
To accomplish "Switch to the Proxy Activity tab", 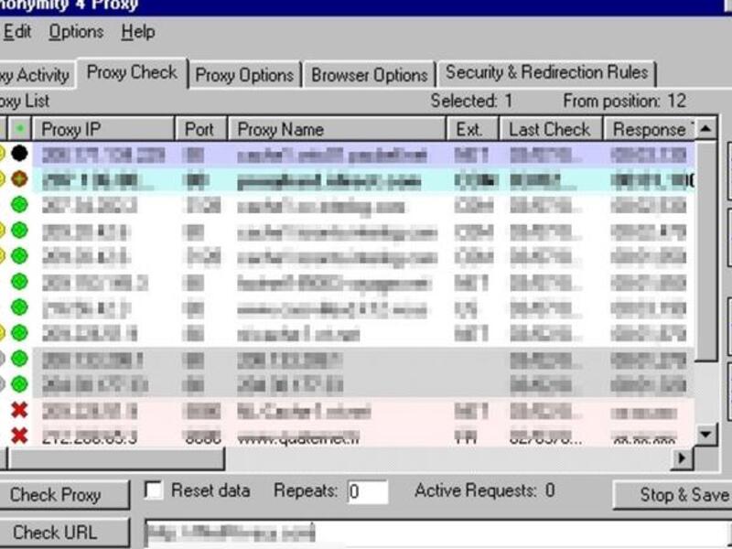I will tap(36, 75).
